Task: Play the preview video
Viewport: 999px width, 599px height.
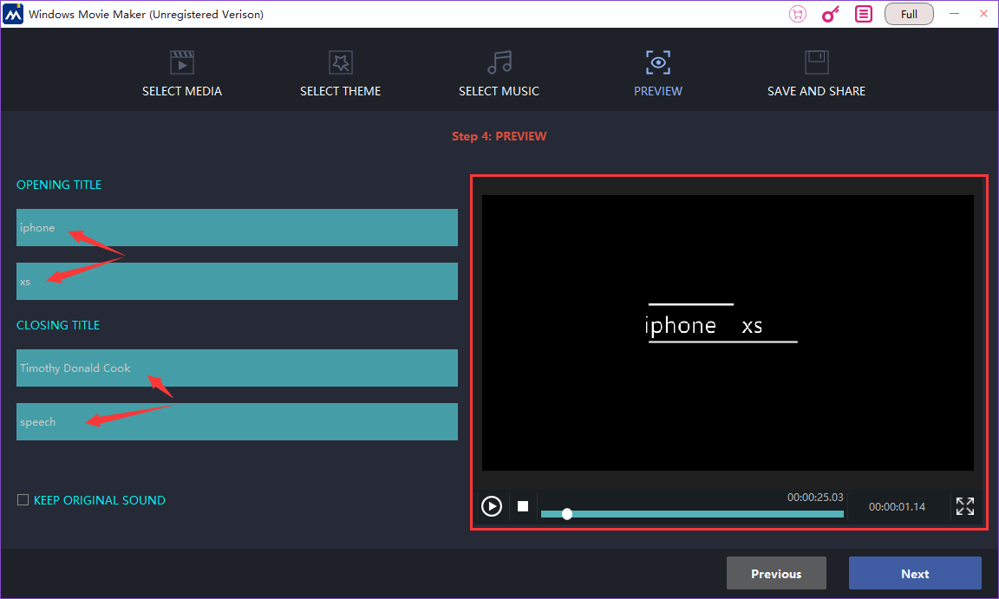Action: tap(491, 506)
